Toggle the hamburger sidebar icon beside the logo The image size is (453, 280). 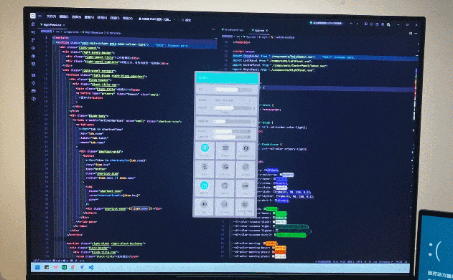[x=40, y=16]
